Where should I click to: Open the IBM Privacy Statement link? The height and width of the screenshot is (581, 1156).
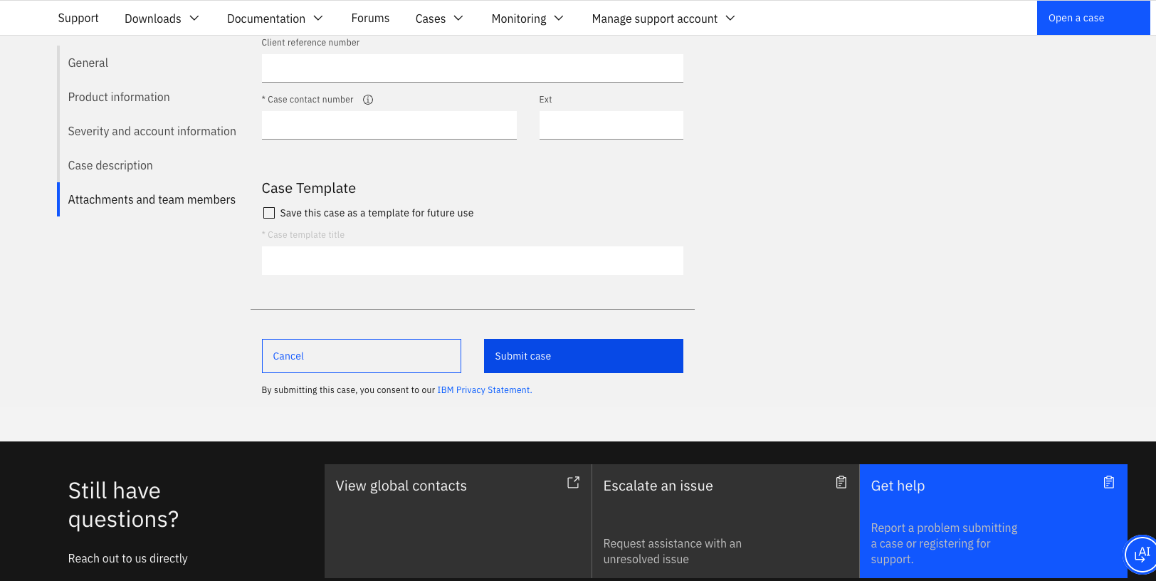[x=484, y=390]
